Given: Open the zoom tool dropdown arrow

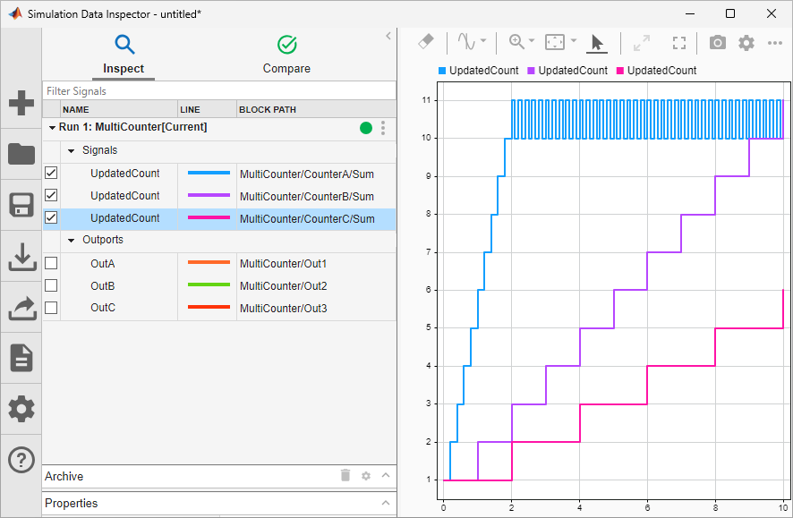Looking at the screenshot, I should click(531, 42).
